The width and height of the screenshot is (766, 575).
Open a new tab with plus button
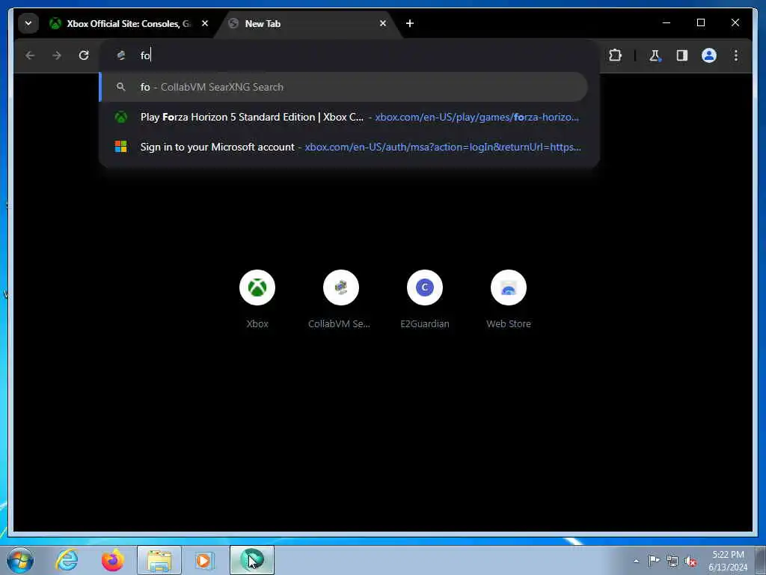pyautogui.click(x=410, y=23)
